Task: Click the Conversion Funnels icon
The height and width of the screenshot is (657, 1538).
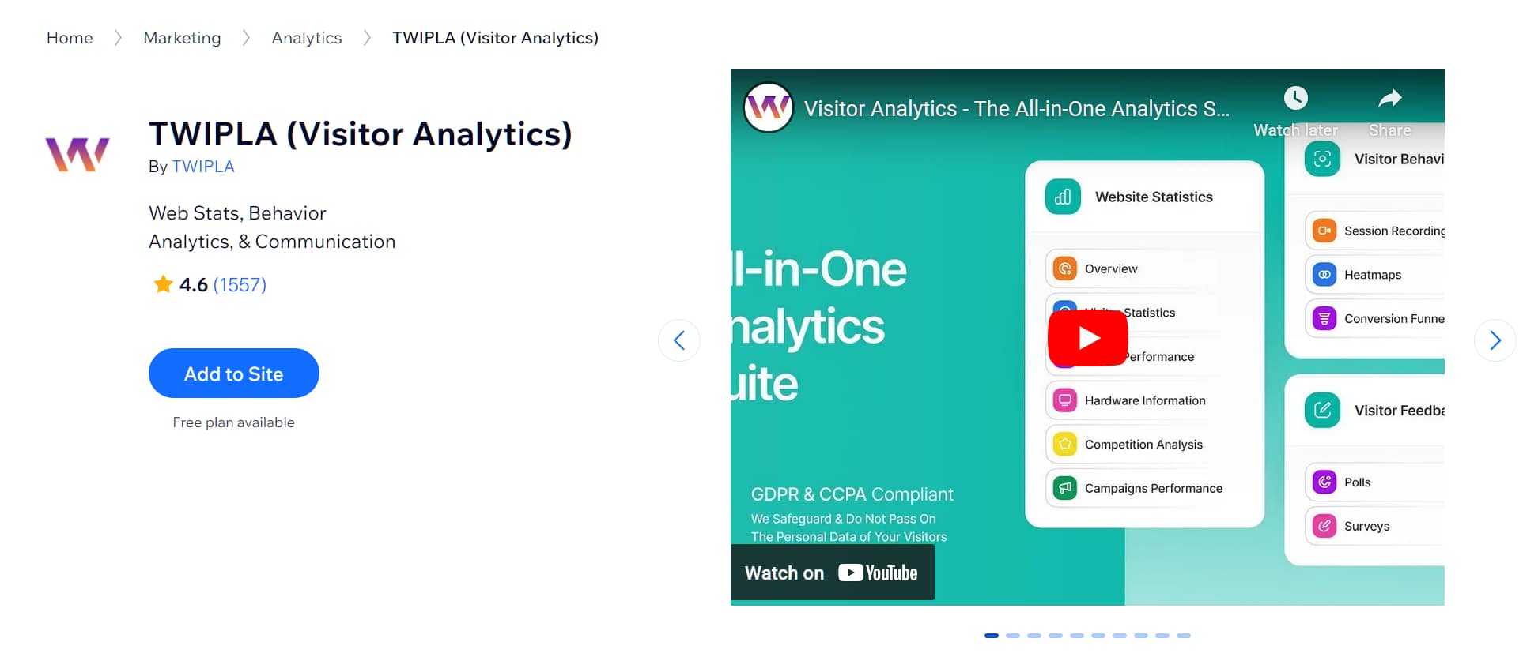Action: point(1324,318)
